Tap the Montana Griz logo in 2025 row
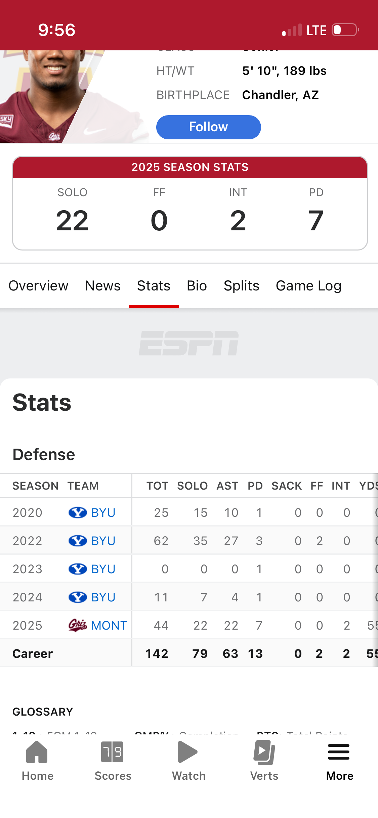Viewport: 378px width, 818px height. (78, 625)
